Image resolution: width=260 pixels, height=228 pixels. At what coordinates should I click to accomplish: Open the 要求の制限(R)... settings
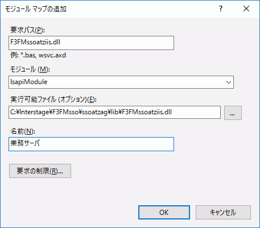tap(40, 171)
